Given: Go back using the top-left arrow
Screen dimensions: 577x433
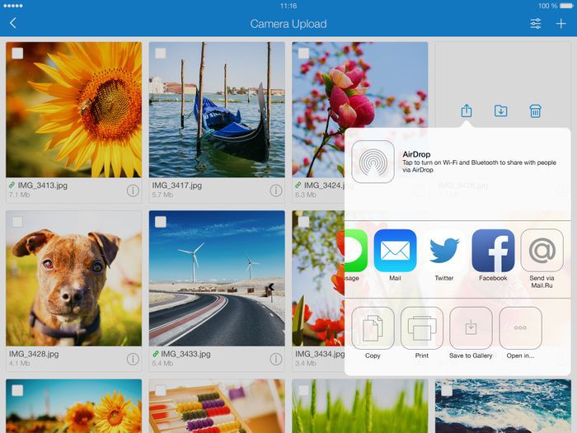Looking at the screenshot, I should [13, 23].
